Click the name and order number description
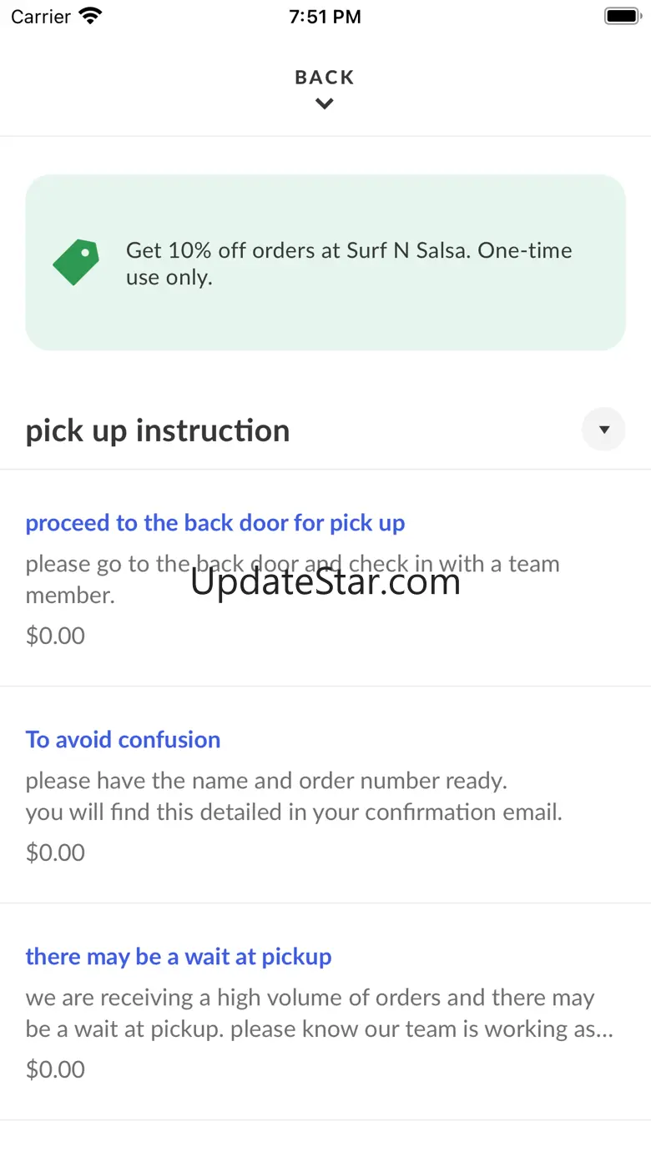 pos(294,797)
